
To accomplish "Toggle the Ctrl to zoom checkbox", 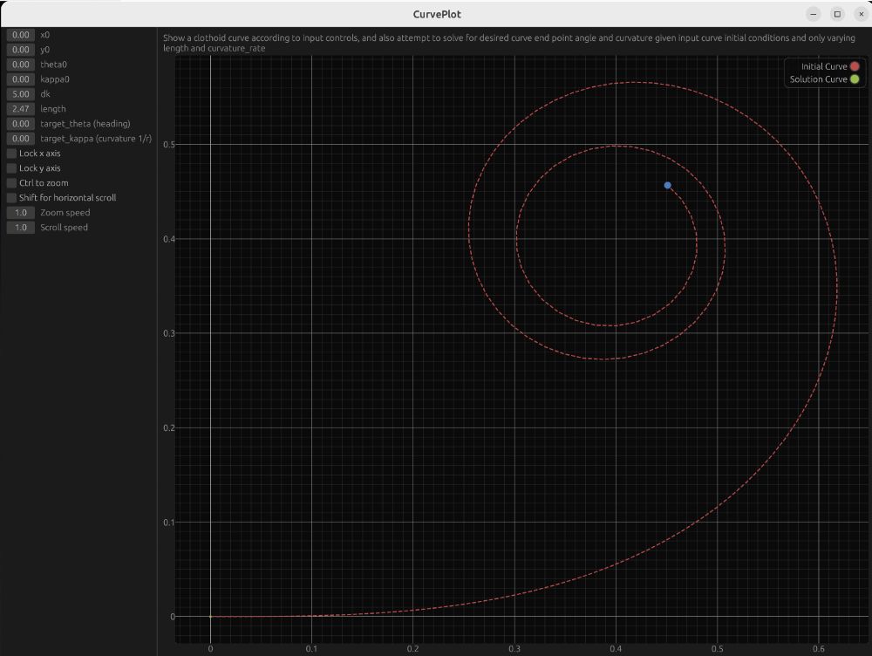I will coord(11,183).
